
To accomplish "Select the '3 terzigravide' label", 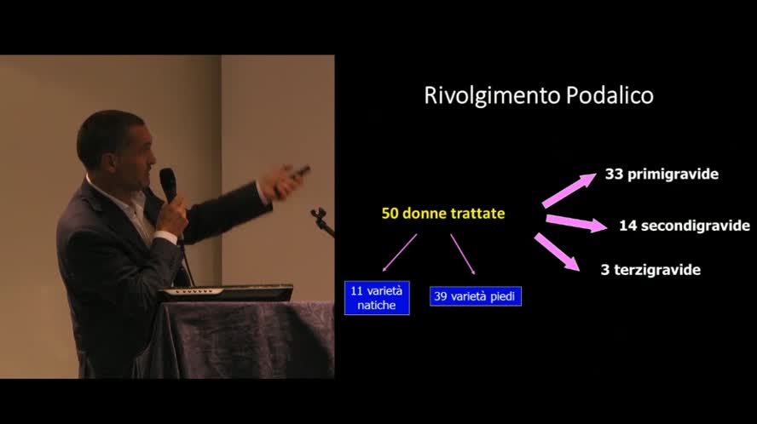I will [x=650, y=270].
